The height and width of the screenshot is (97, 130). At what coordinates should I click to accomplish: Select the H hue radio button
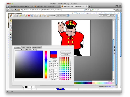point(50,61)
